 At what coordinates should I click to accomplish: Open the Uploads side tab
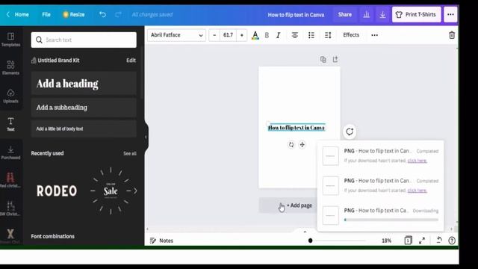[10, 96]
